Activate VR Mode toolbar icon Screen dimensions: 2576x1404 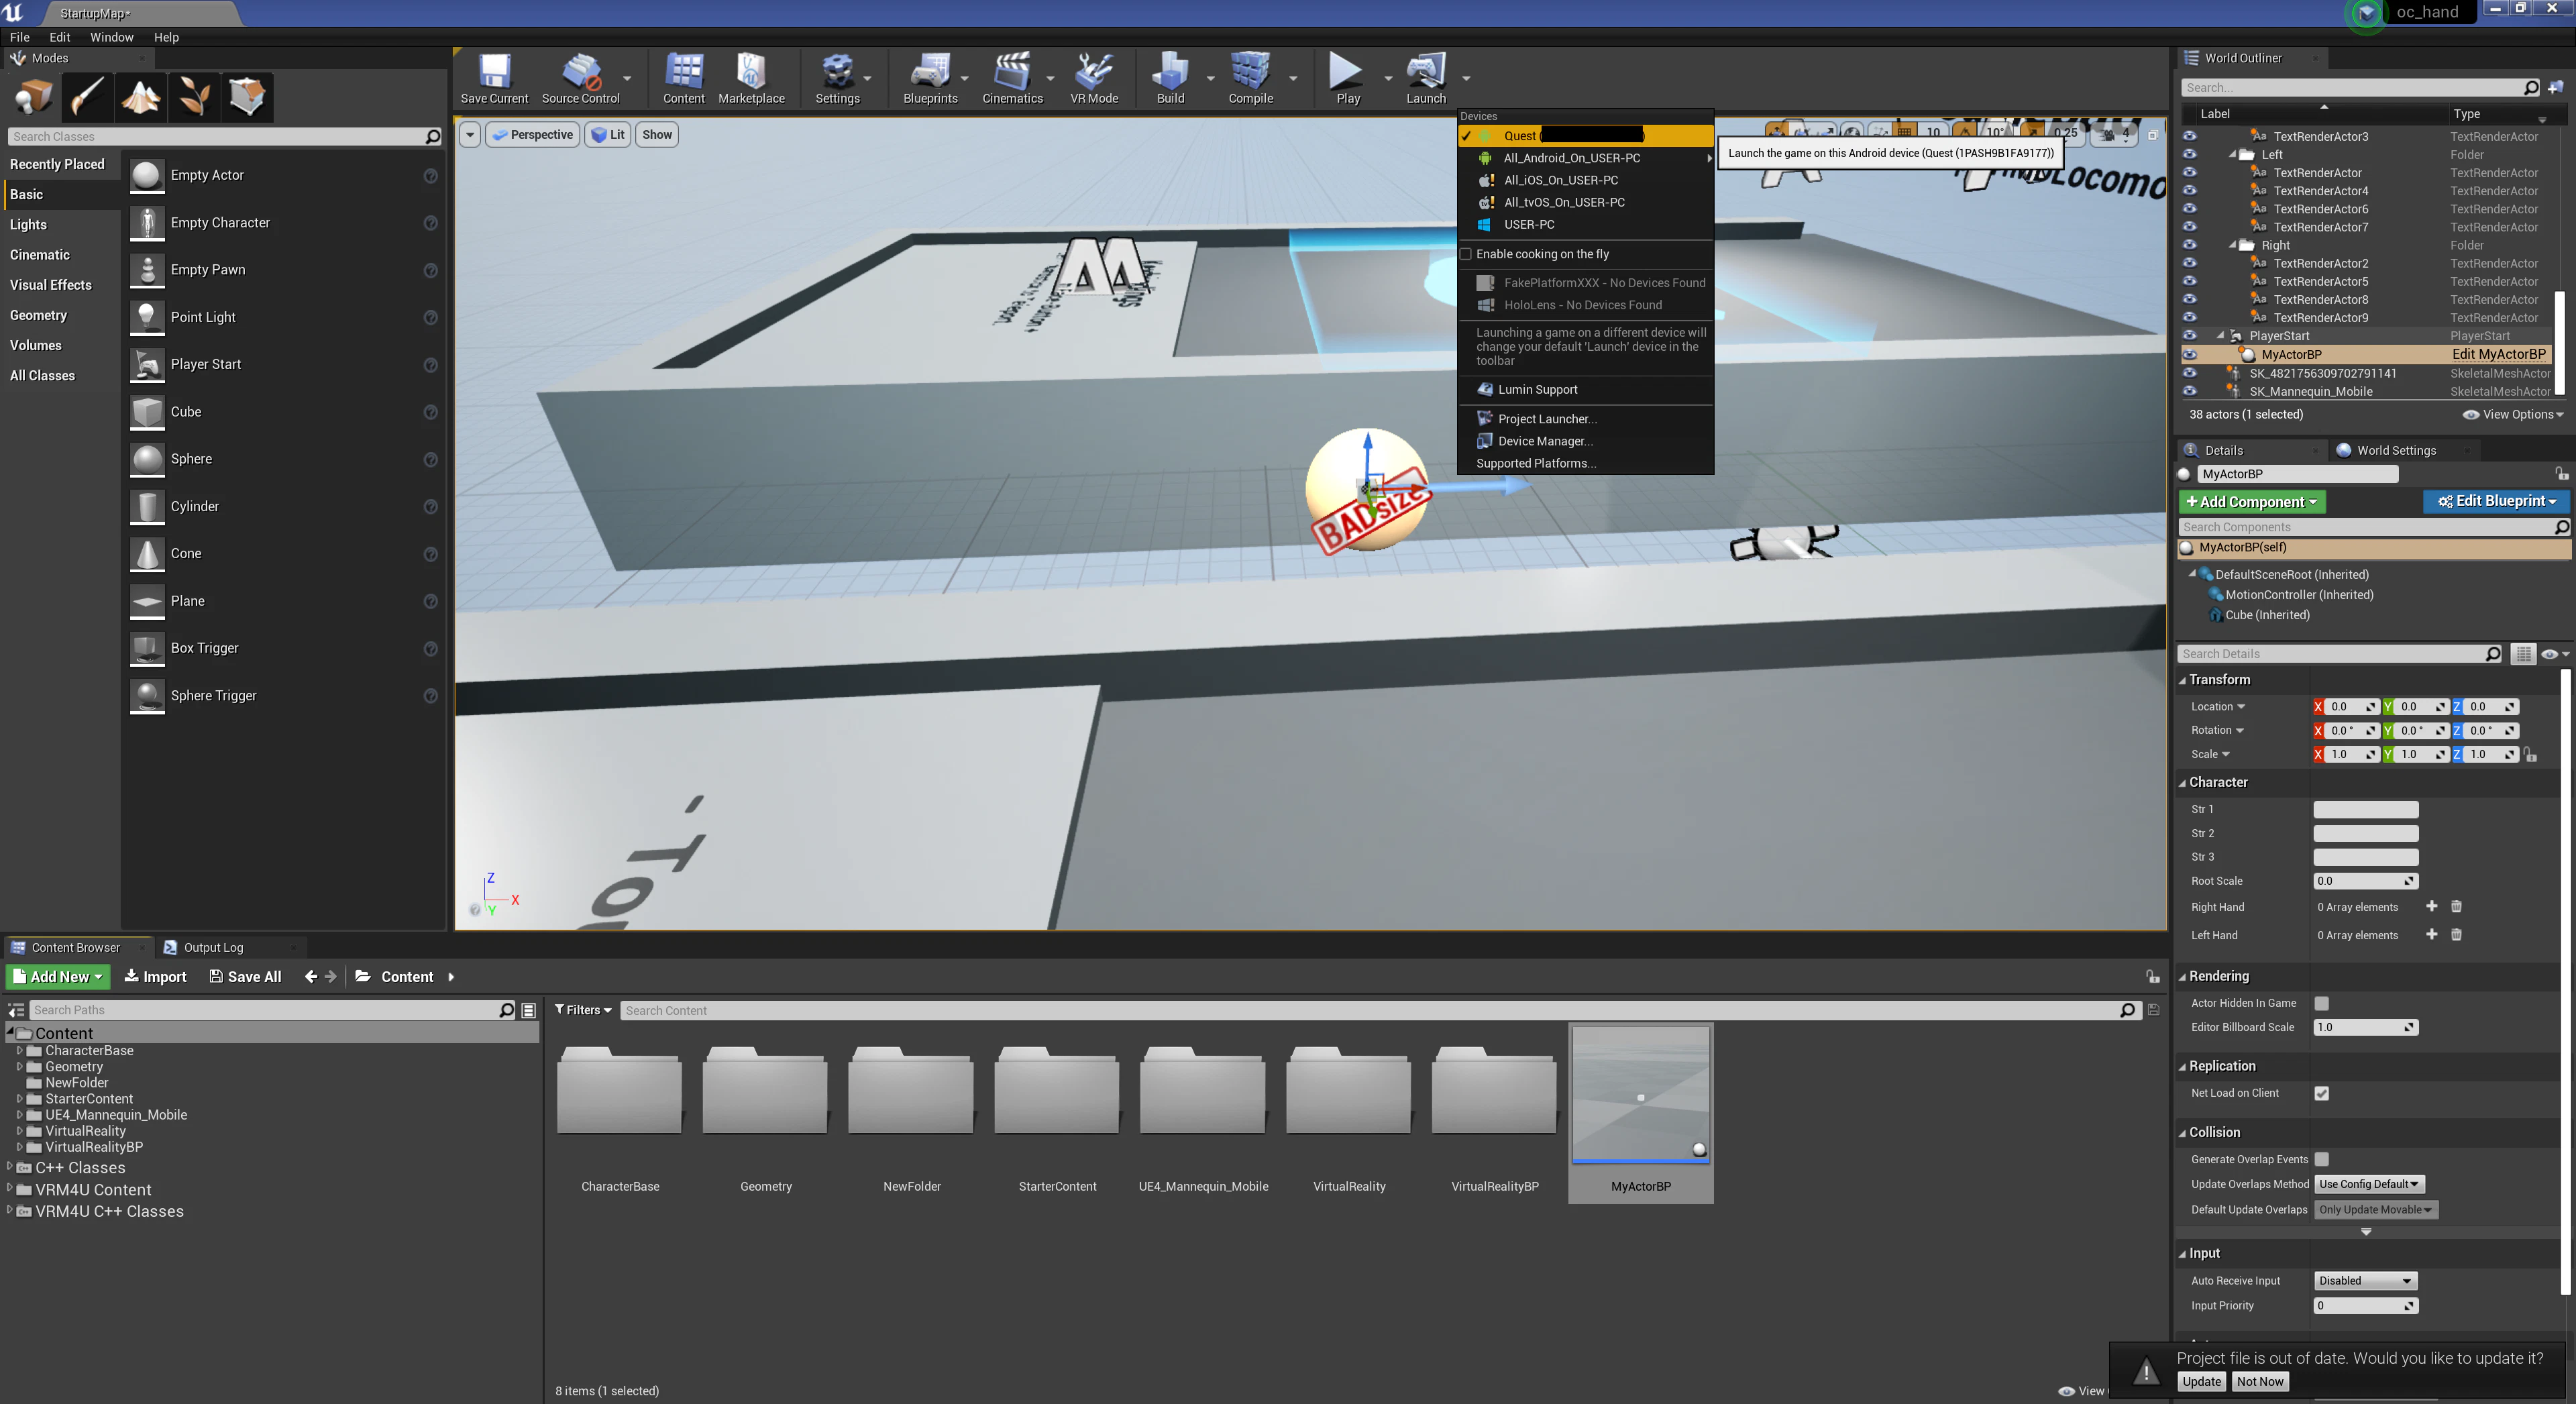[x=1094, y=78]
